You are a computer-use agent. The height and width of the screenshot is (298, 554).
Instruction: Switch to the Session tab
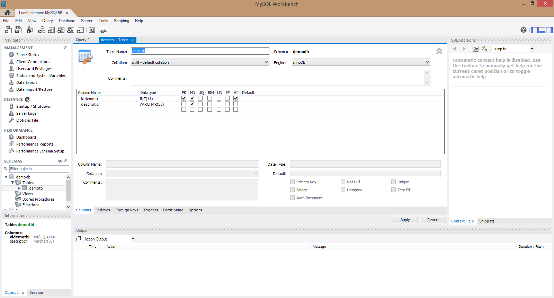coord(36,292)
